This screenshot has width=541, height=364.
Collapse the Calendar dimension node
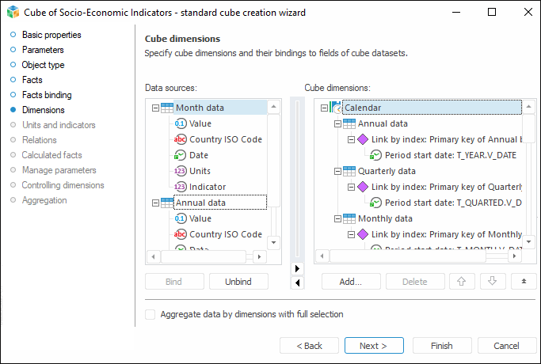coord(324,108)
